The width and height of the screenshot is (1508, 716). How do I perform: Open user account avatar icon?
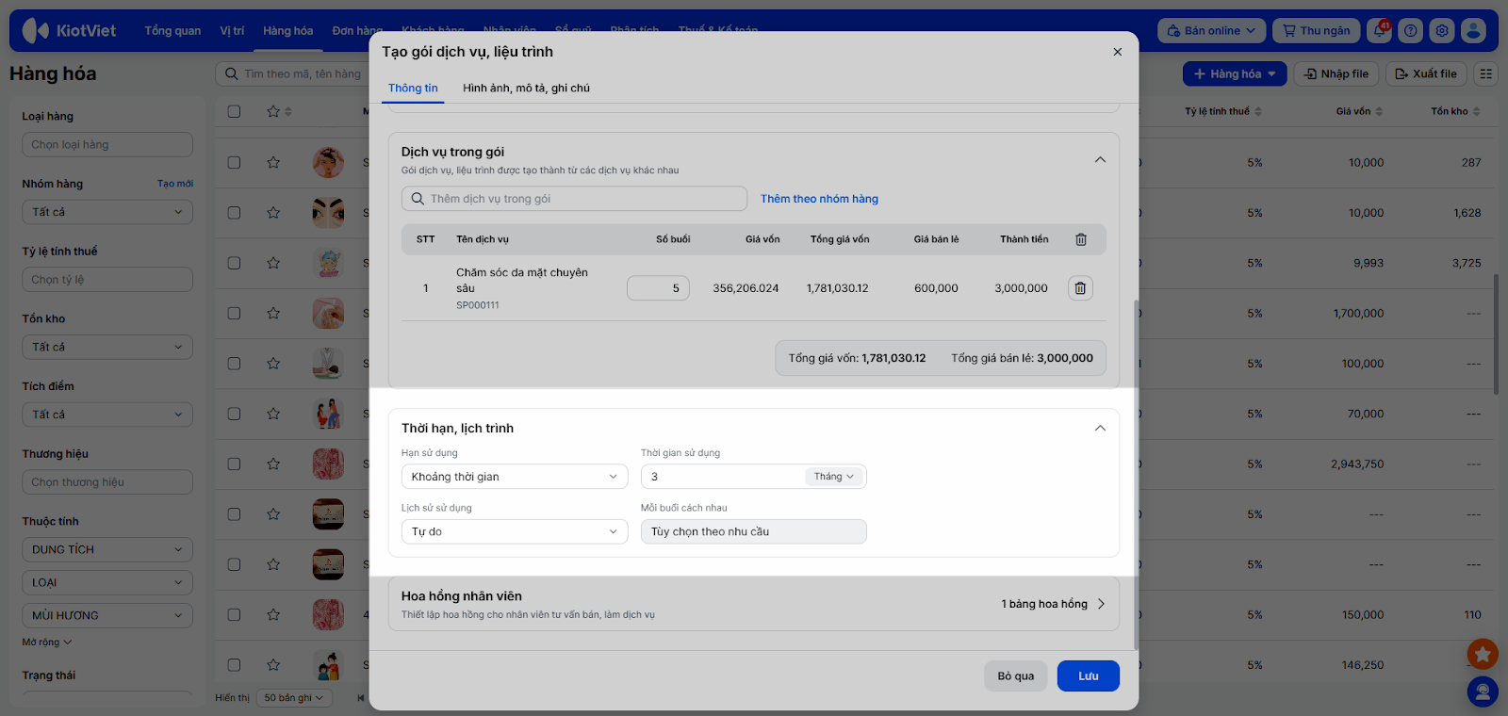(1473, 30)
